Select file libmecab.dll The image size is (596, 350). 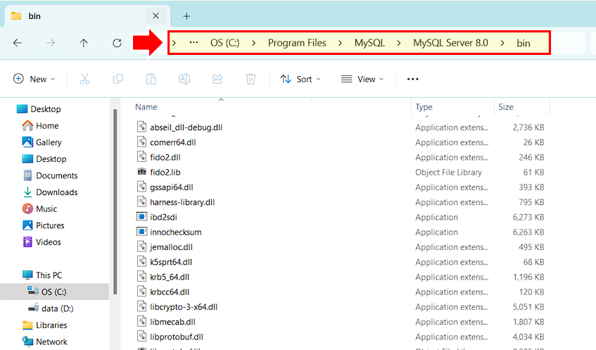point(172,322)
